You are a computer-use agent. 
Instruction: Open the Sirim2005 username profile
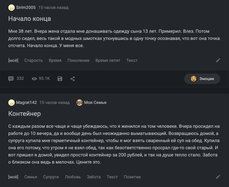(x=26, y=8)
